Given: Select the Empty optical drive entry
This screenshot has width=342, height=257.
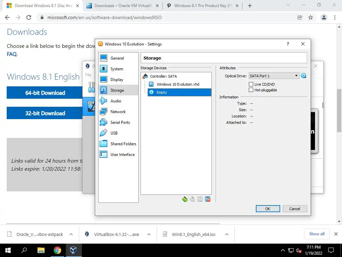Looking at the screenshot, I should click(179, 92).
